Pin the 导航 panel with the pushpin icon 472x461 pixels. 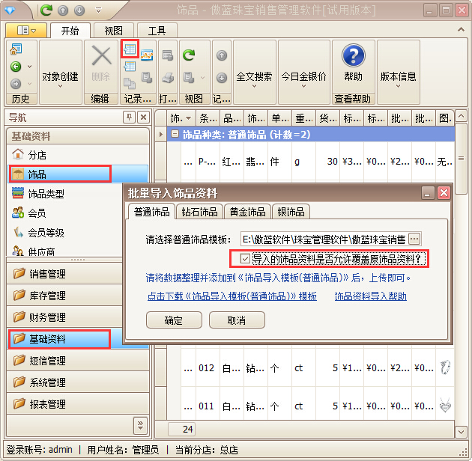(129, 117)
